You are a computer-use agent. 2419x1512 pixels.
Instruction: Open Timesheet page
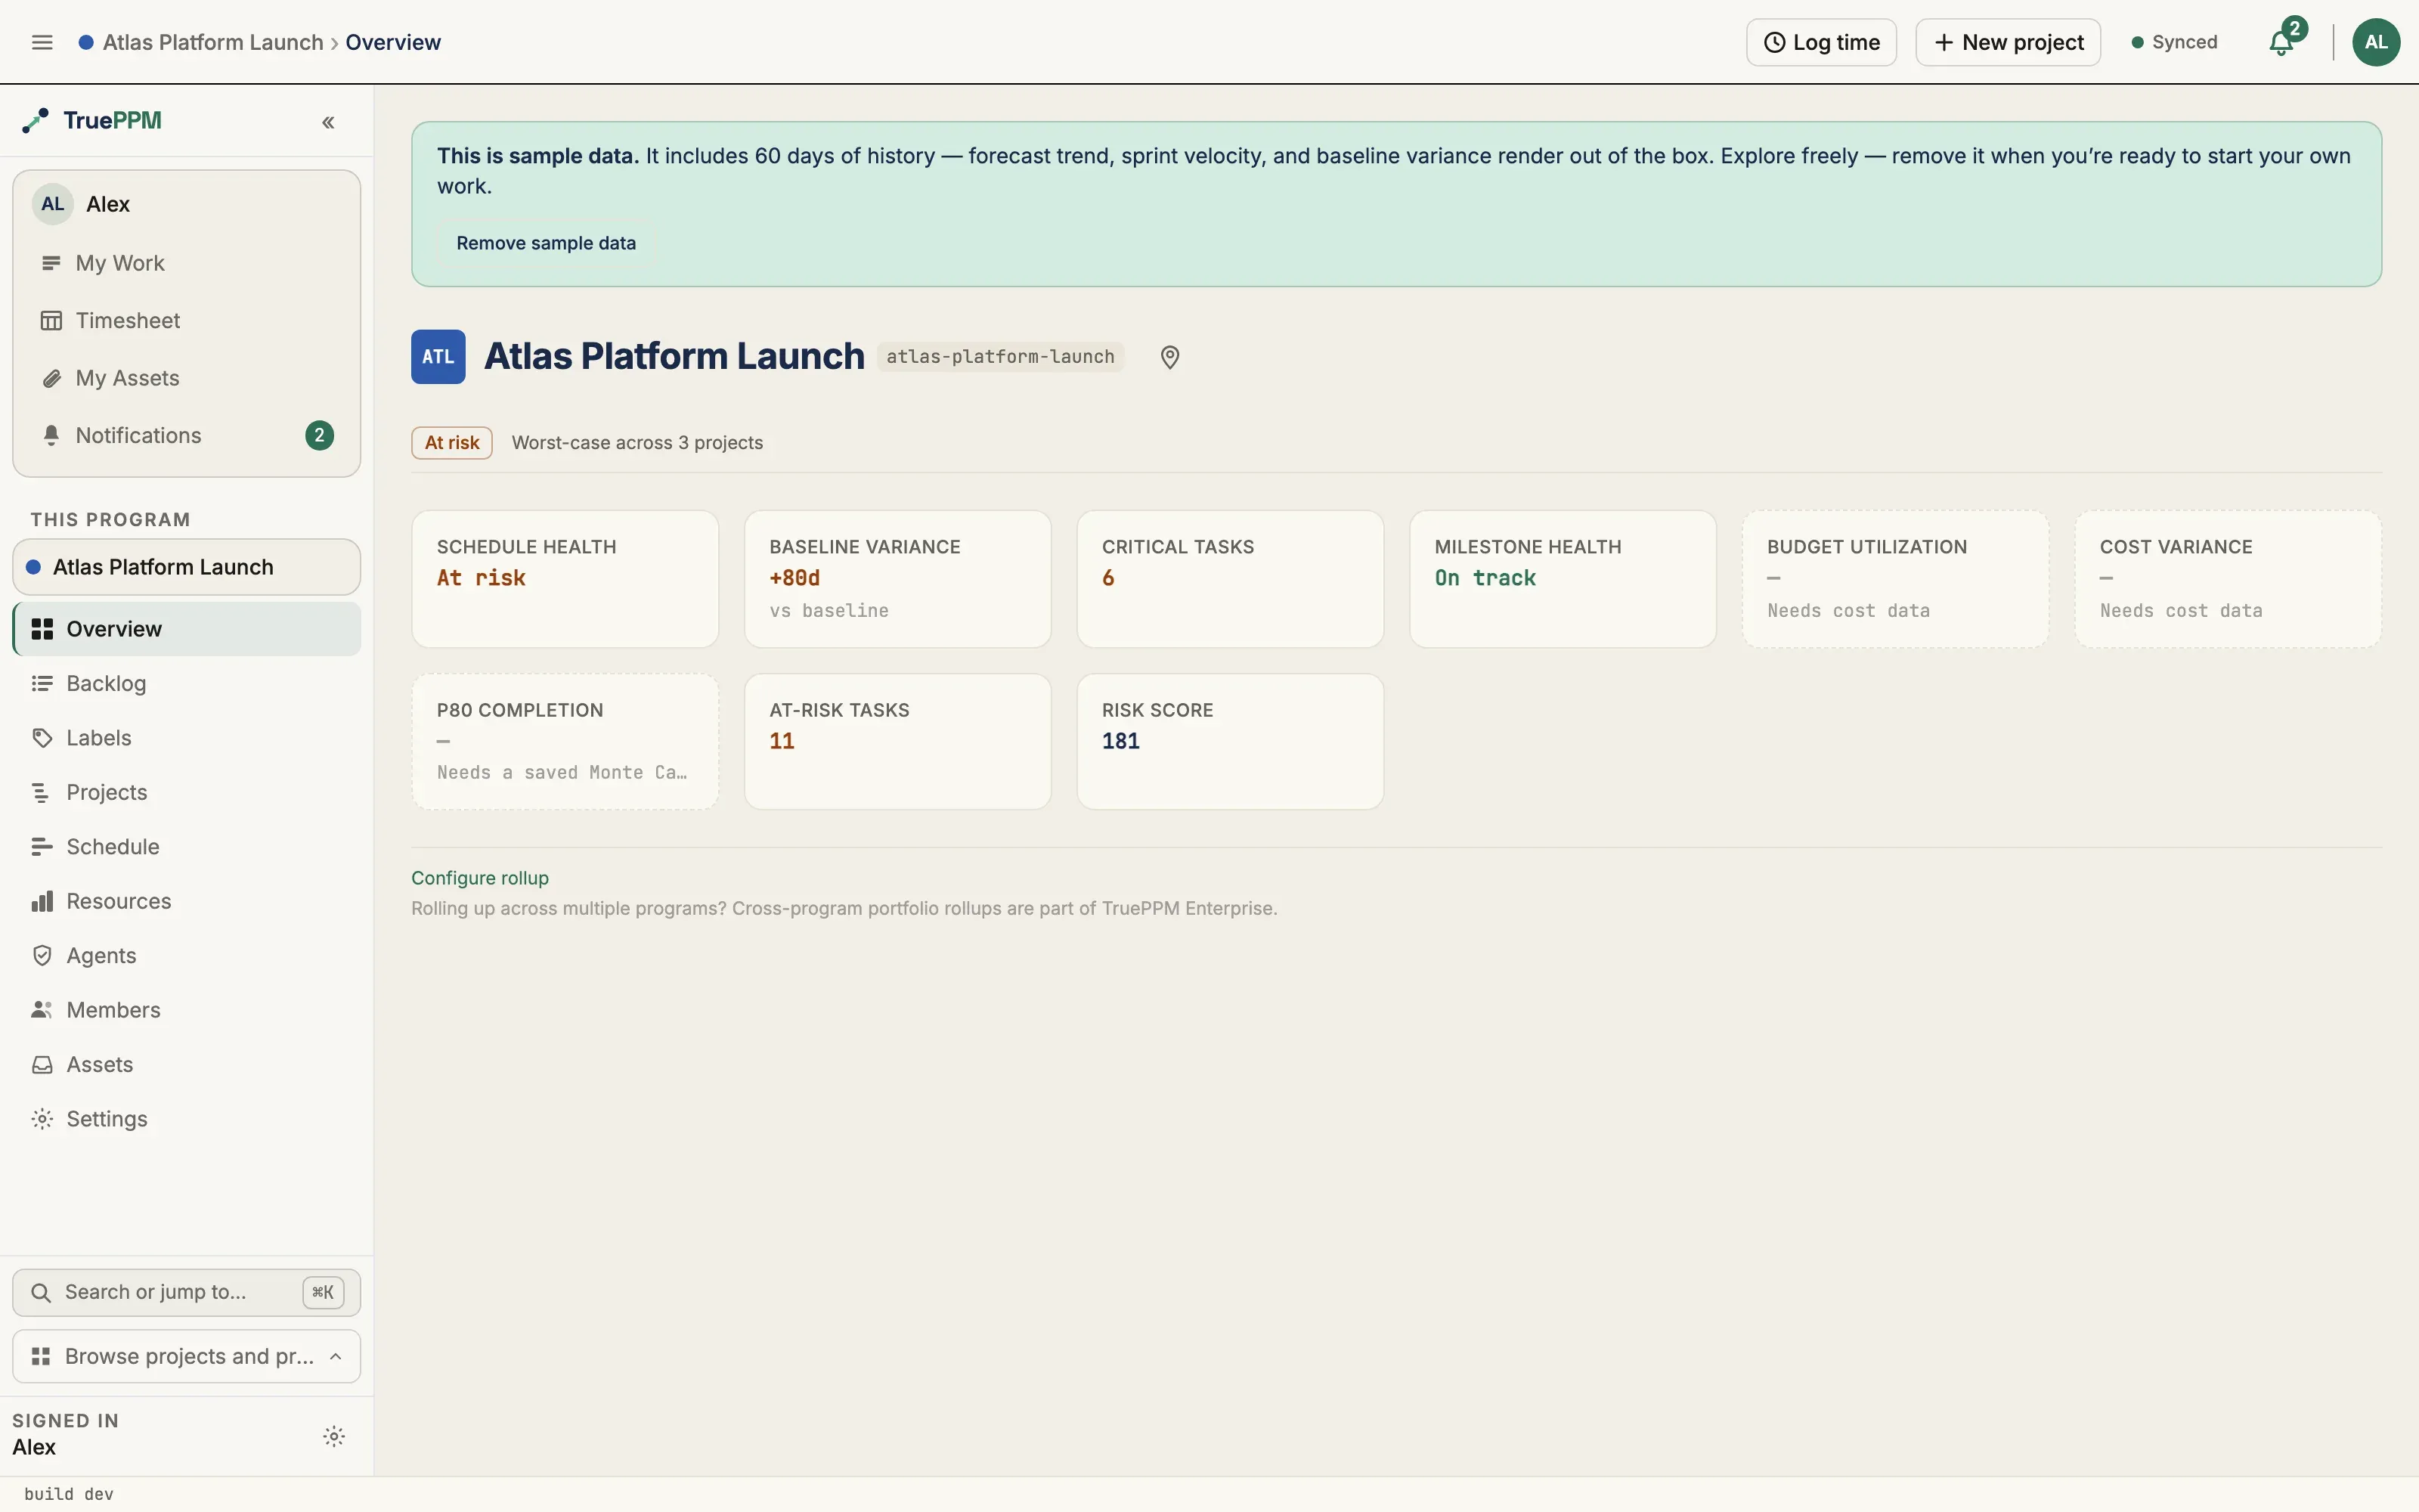tap(187, 321)
